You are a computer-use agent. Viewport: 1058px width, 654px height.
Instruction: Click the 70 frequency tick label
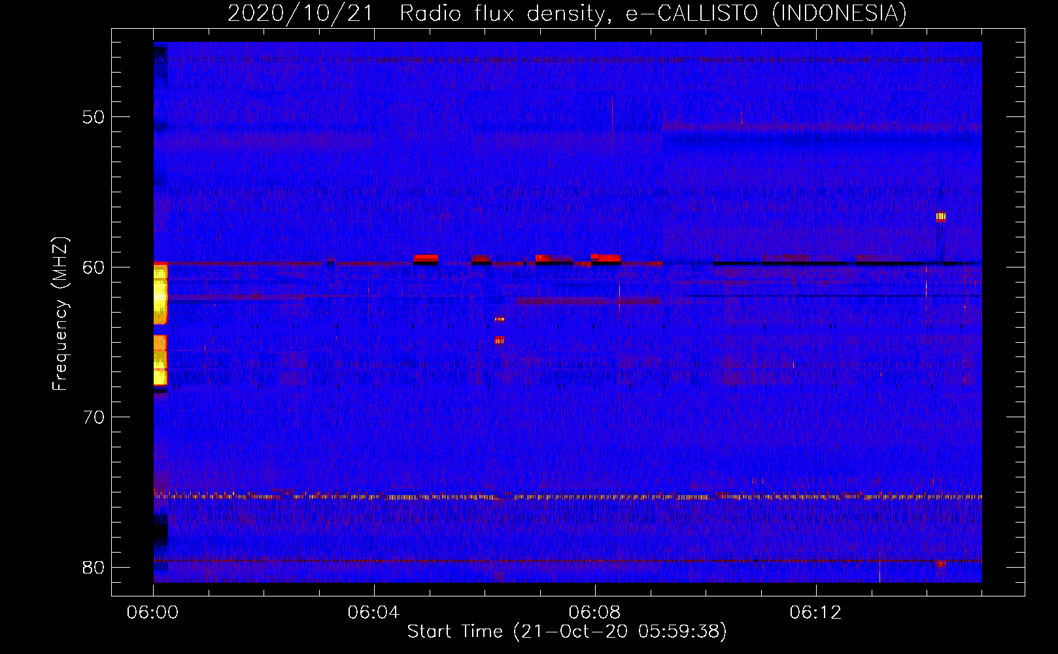[x=94, y=417]
